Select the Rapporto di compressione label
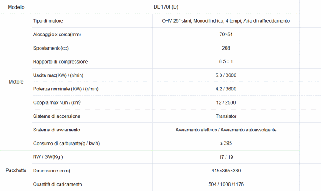The width and height of the screenshot is (321, 191). 60,62
